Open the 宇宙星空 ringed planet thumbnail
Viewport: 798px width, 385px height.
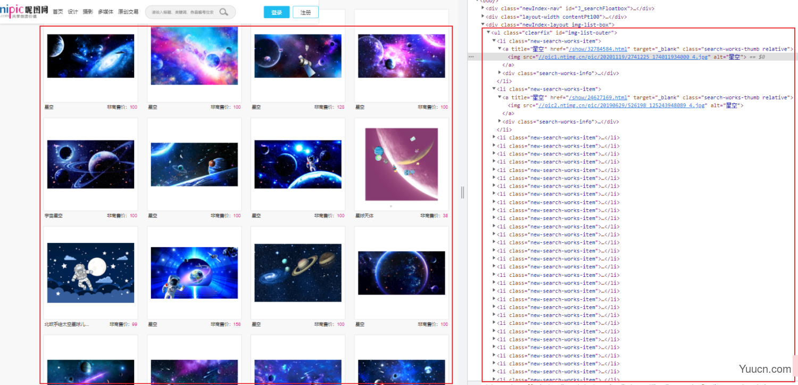point(90,165)
